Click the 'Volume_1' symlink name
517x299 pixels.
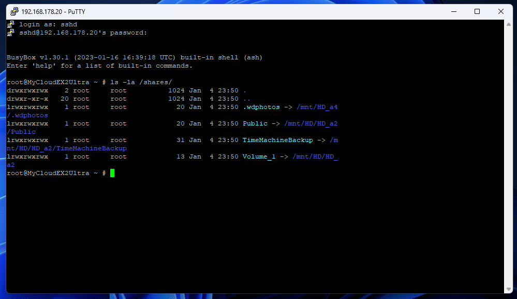coord(259,156)
